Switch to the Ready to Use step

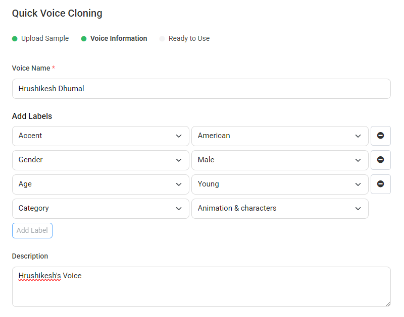coord(189,38)
